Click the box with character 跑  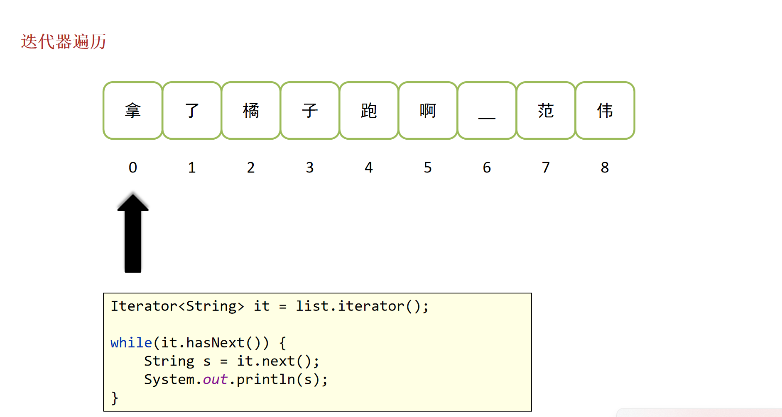(x=369, y=111)
